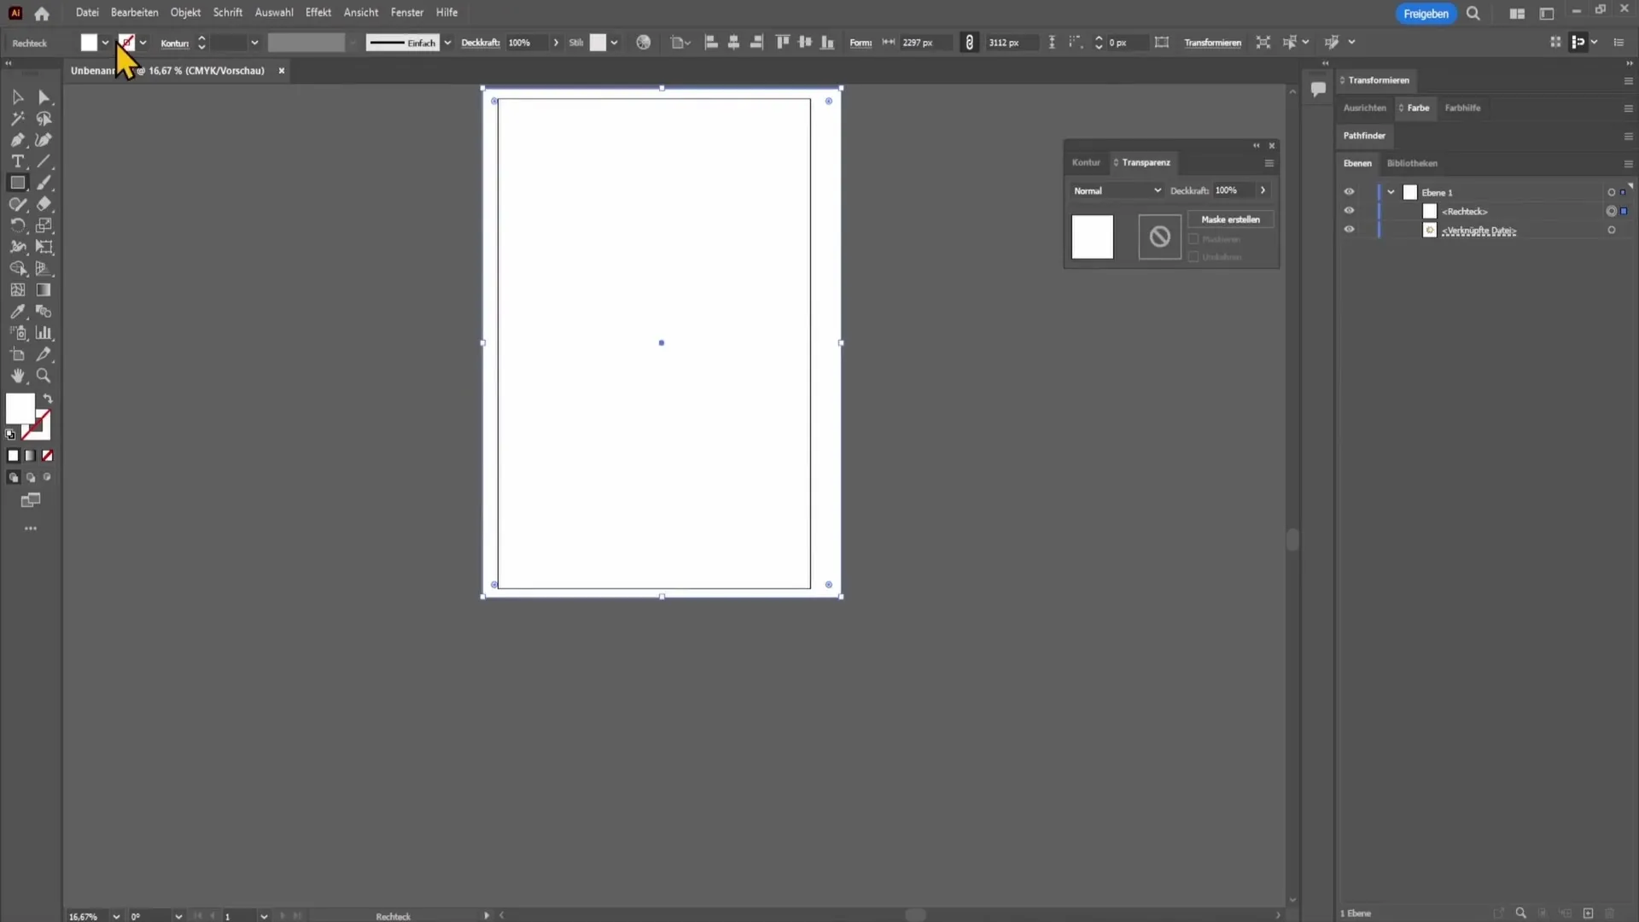Switch to the Kontur tab
This screenshot has height=922, width=1639.
tap(1086, 162)
